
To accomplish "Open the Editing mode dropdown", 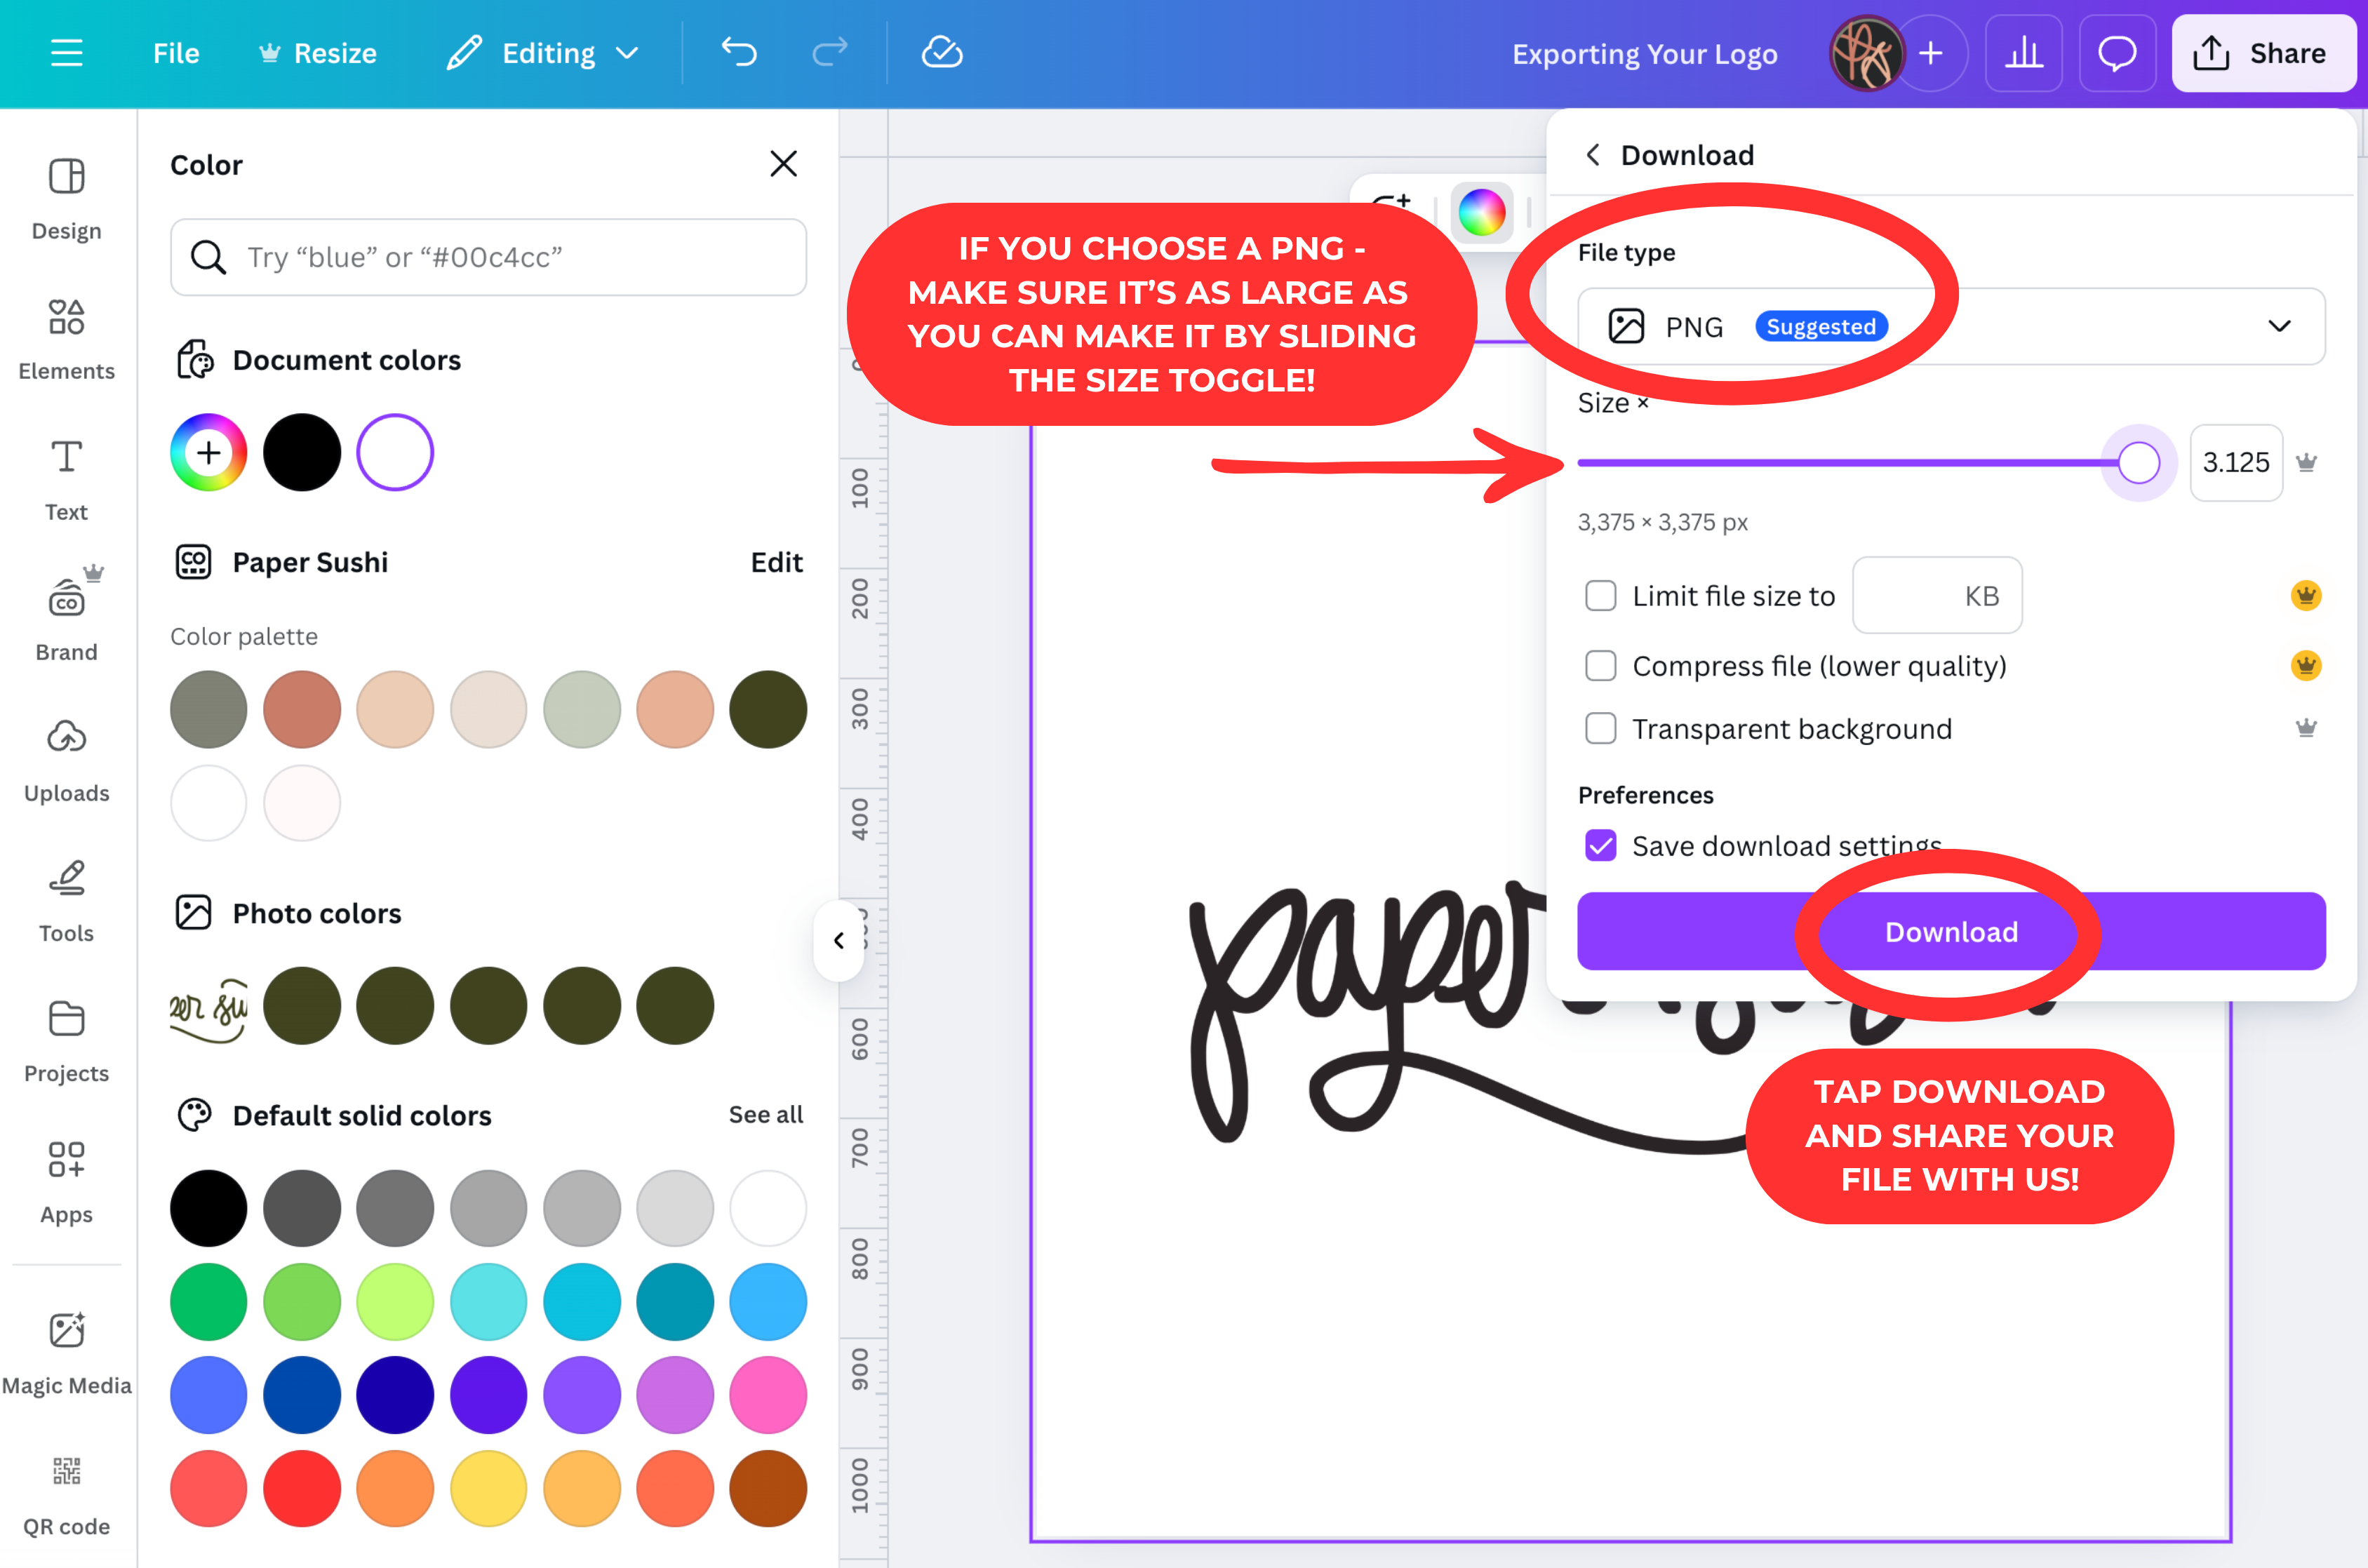I will 543,53.
